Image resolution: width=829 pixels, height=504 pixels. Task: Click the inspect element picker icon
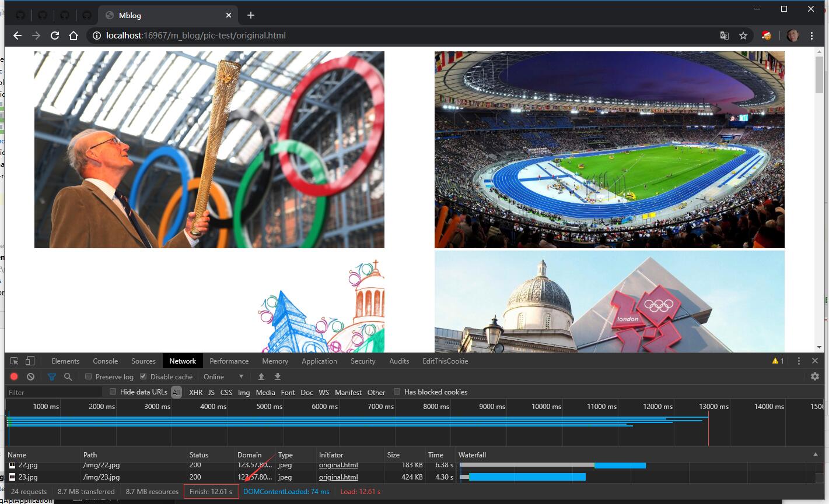[x=15, y=361]
